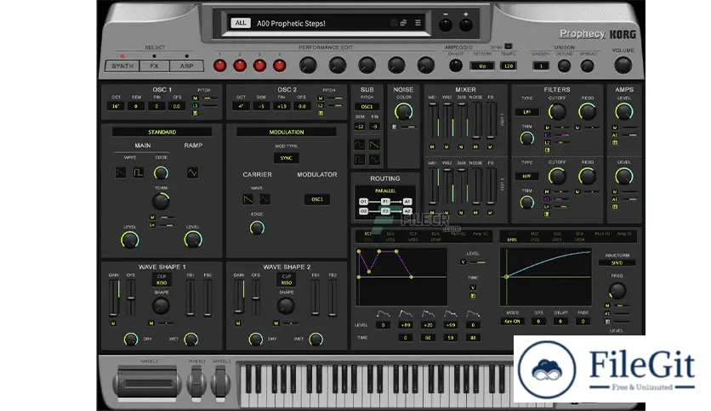Choose the triangle Carrier wave icon
Viewport: 711px width, 411px height.
(x=264, y=199)
